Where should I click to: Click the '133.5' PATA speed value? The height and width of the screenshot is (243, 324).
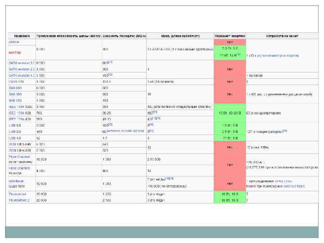coord(107,82)
